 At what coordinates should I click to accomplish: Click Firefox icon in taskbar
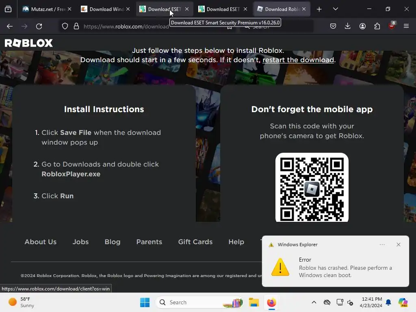(271, 302)
